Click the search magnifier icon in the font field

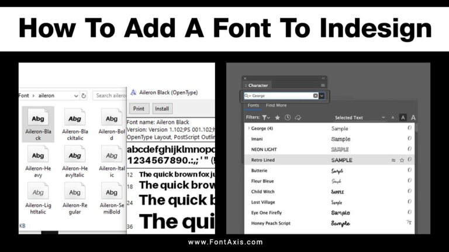(x=246, y=96)
